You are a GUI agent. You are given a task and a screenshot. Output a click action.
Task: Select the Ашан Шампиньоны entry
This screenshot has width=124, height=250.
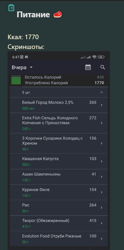click(59, 177)
